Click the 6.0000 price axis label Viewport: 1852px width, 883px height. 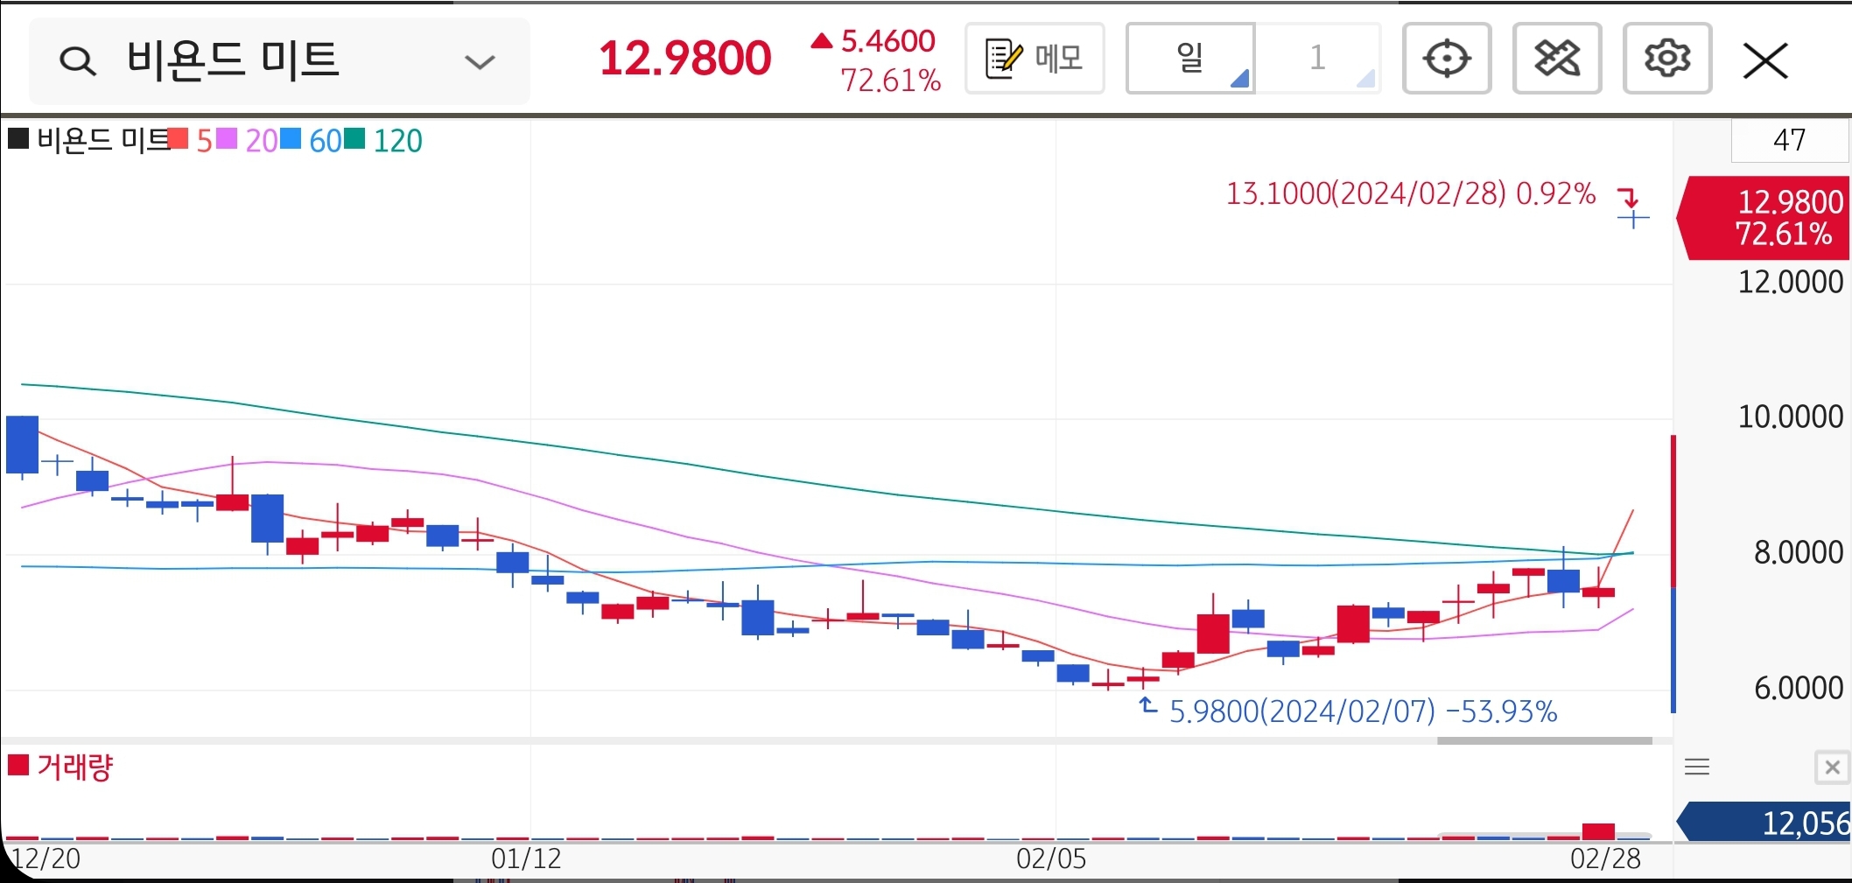pos(1799,688)
